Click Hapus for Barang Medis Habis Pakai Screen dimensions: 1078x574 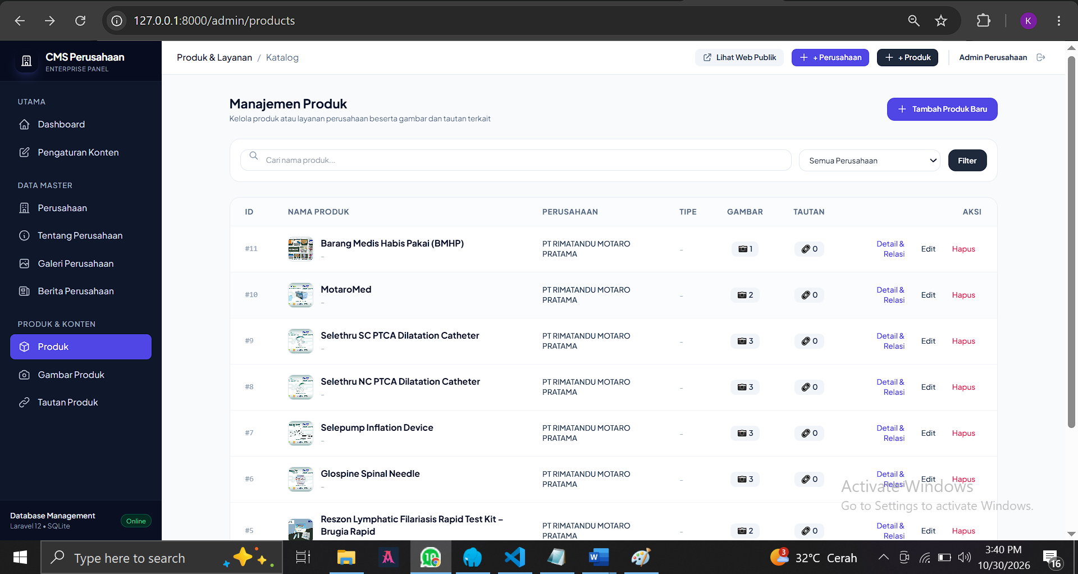pyautogui.click(x=963, y=249)
